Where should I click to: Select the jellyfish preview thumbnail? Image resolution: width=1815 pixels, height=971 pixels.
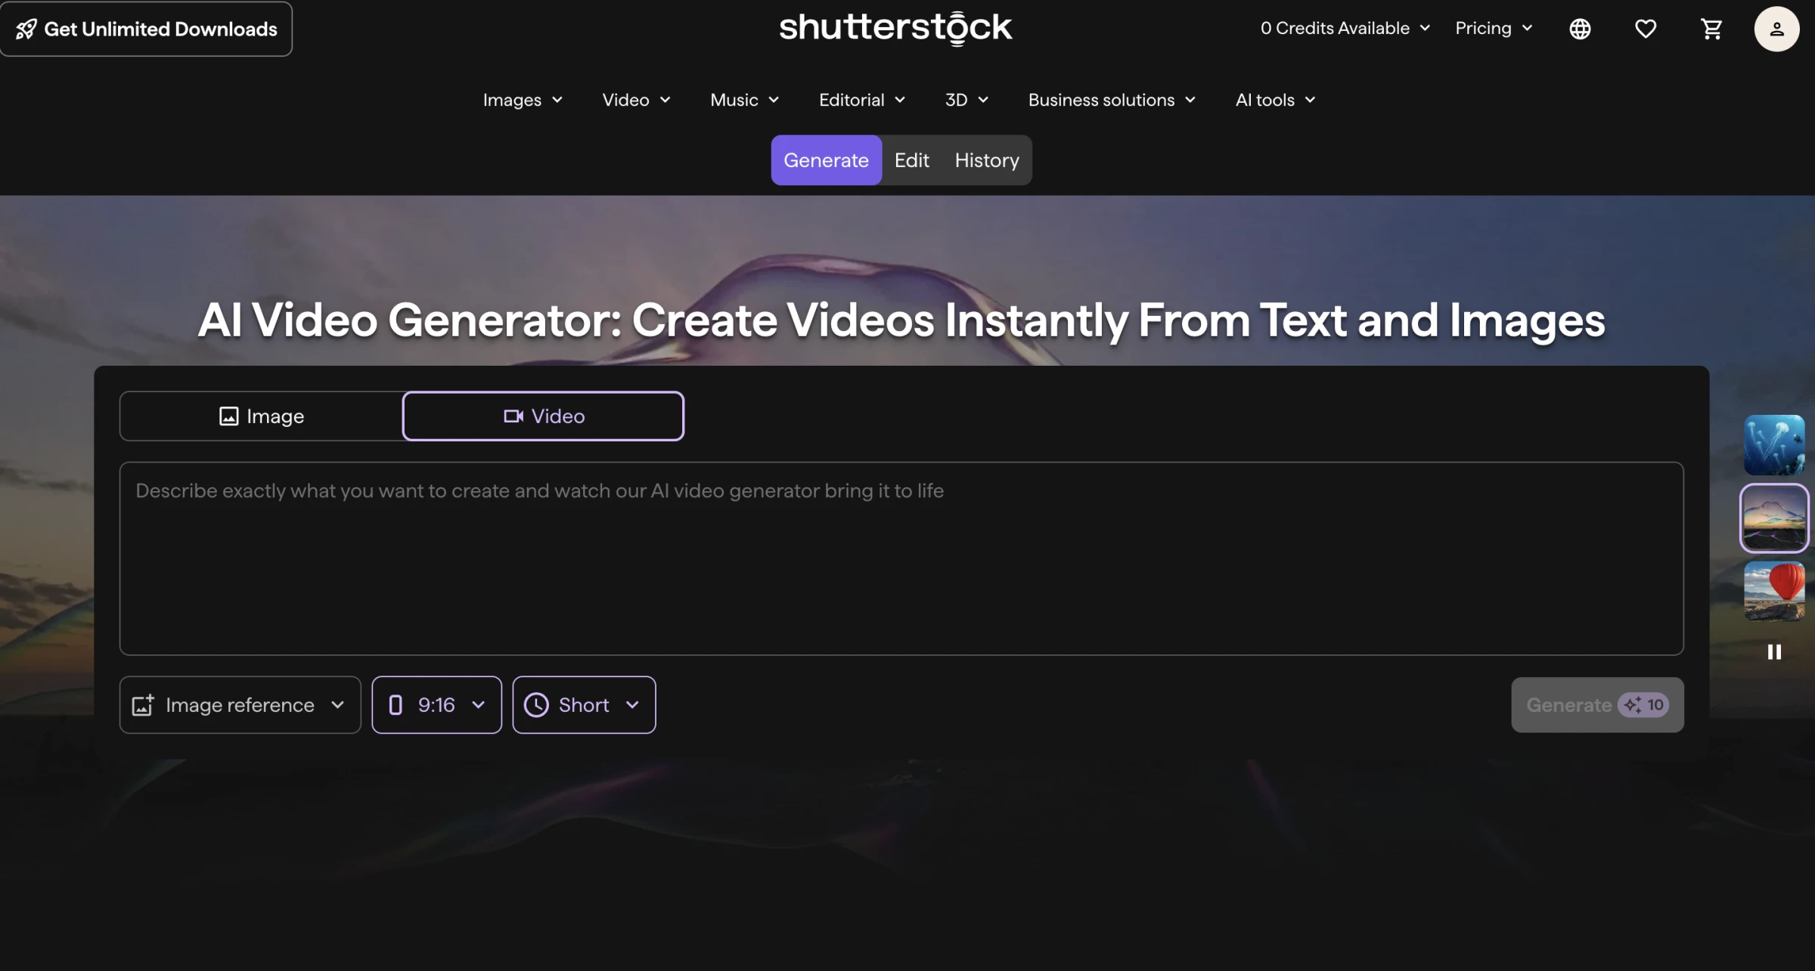coord(1774,444)
